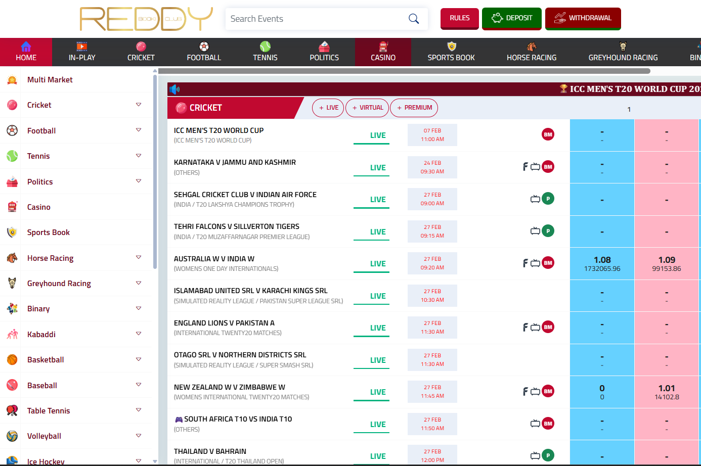Open the RULES button

click(459, 18)
